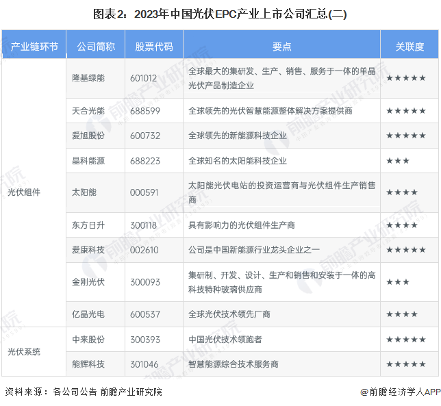Click the five-star rating for 能辉科技
Viewport: 441px width, 406px height.
coord(406,364)
